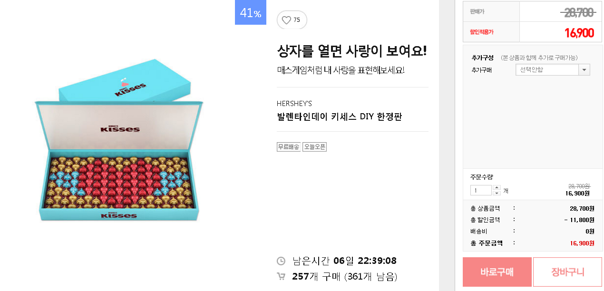Click the red 16,900 discounted price
Screen dimensions: 604x291
[579, 33]
